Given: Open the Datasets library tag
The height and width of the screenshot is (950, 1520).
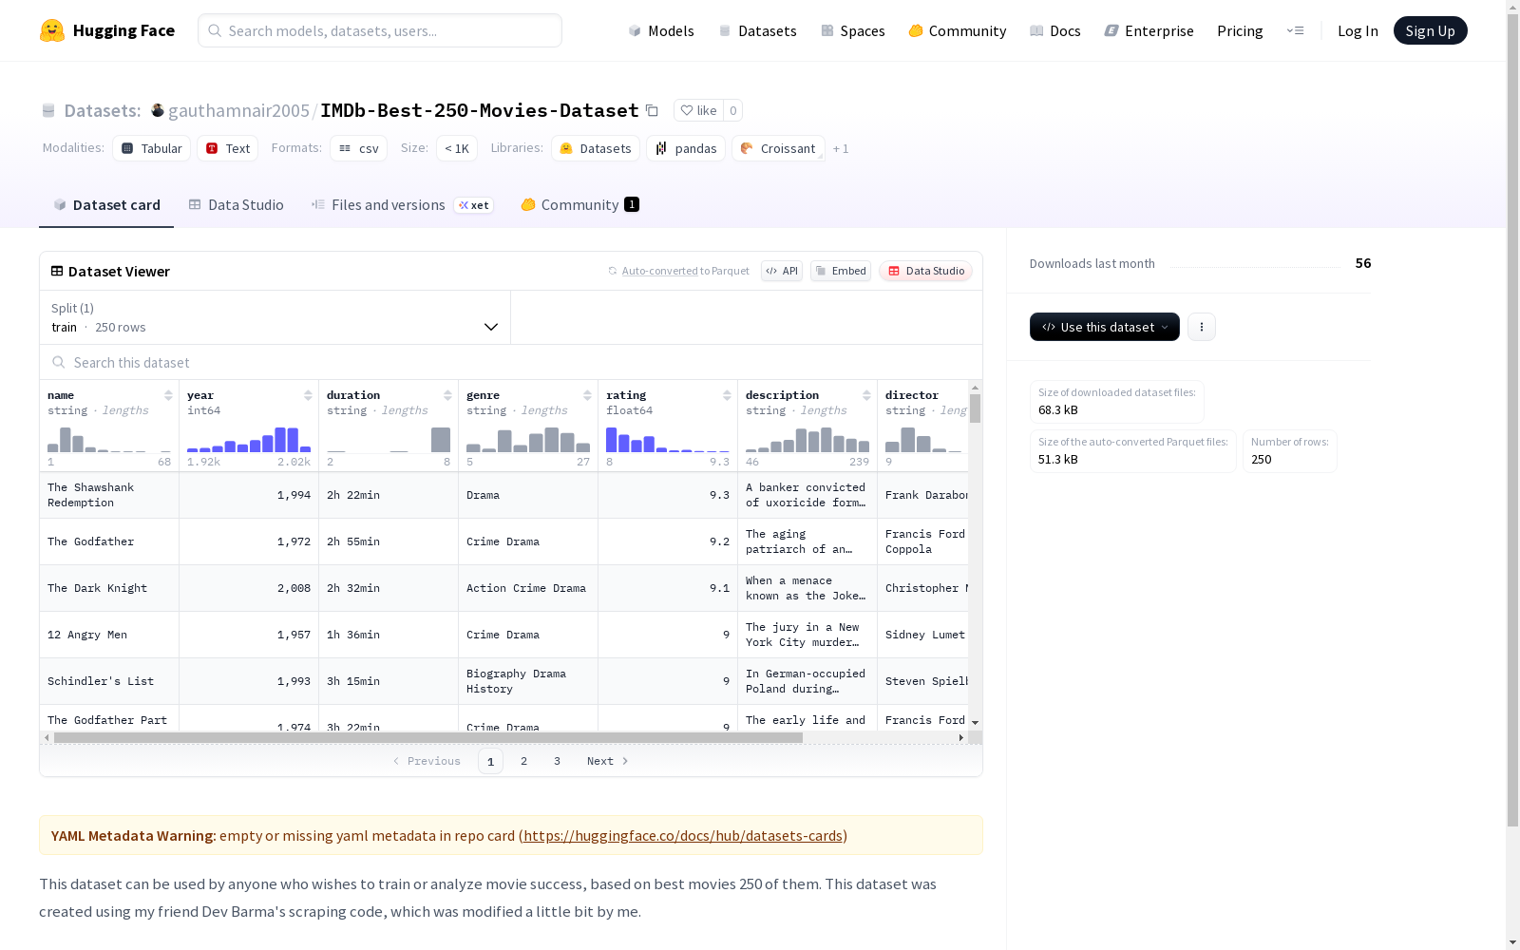Looking at the screenshot, I should click(x=596, y=148).
